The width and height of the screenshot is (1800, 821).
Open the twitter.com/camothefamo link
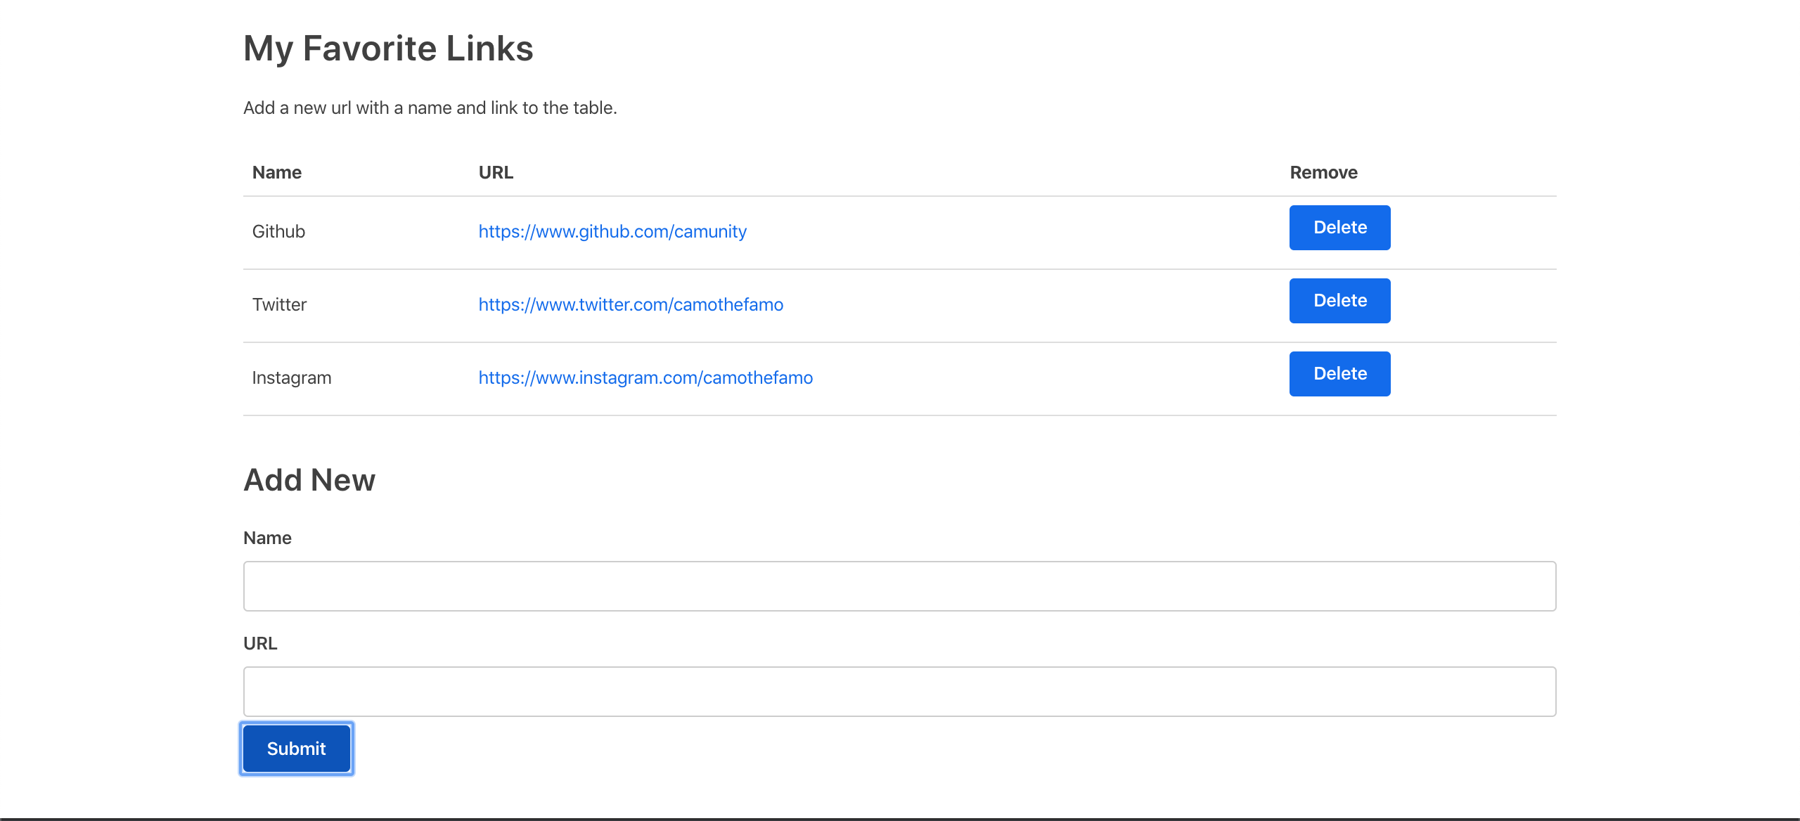click(630, 304)
